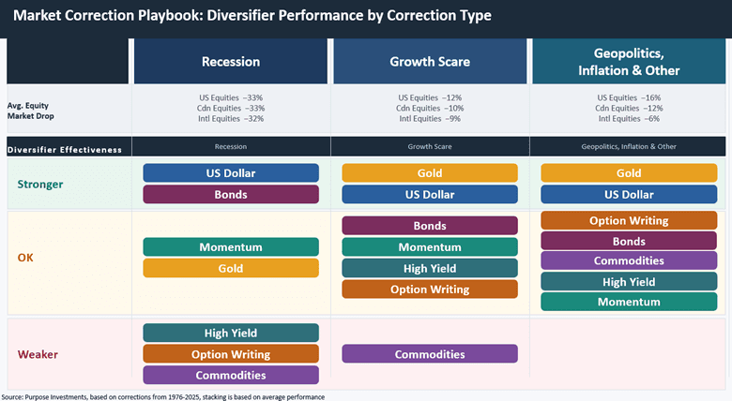Viewport: 732px width, 401px height.
Task: Click Commodities in the Growth Scare column
Action: click(x=429, y=354)
